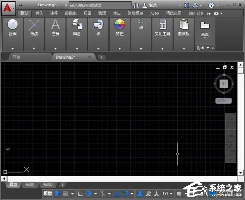Click the Autodesk A360 triangle icon
Viewport: 245px width, 200px height.
195,5
